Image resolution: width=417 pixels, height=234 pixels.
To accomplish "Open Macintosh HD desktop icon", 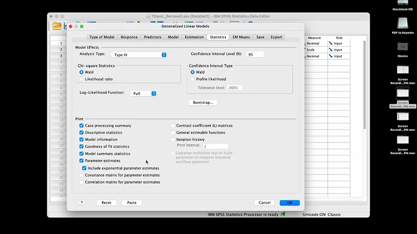I will [x=403, y=5].
